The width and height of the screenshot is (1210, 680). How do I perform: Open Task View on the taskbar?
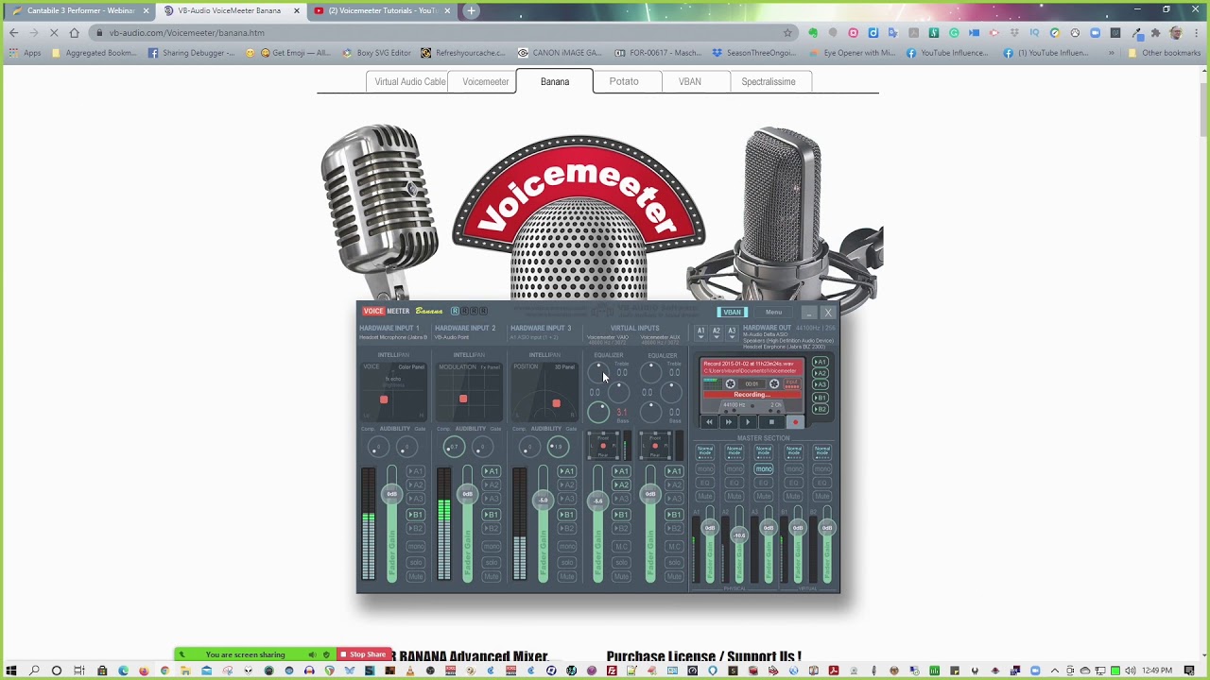[x=78, y=671]
